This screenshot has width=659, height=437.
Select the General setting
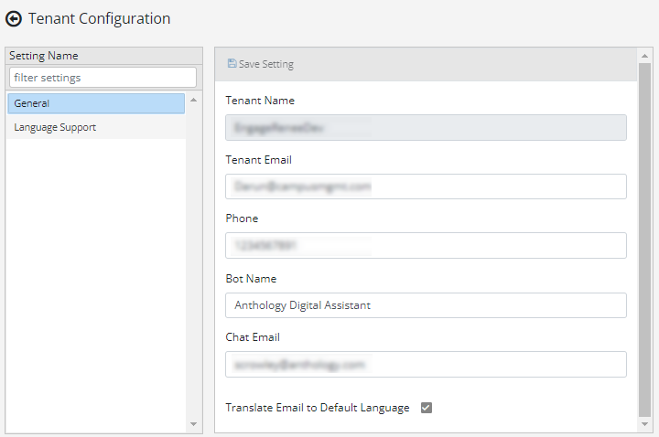96,103
